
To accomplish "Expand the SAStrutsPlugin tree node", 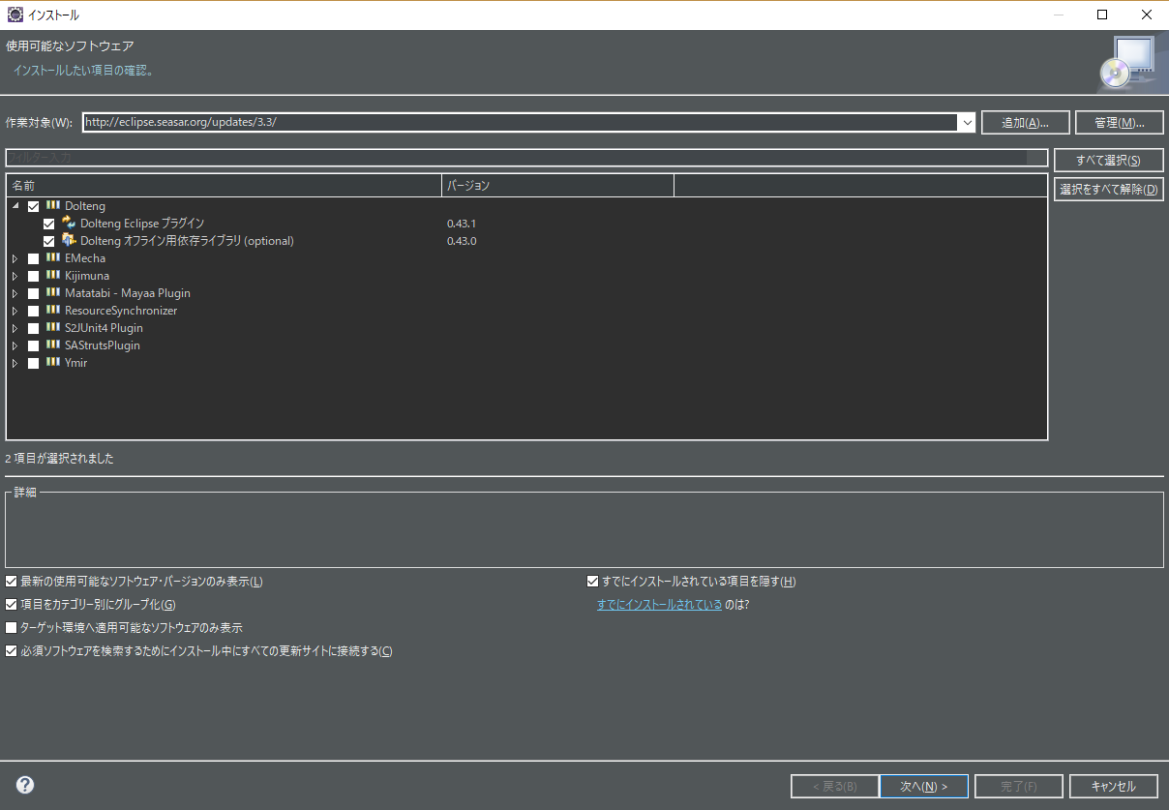I will pos(15,345).
